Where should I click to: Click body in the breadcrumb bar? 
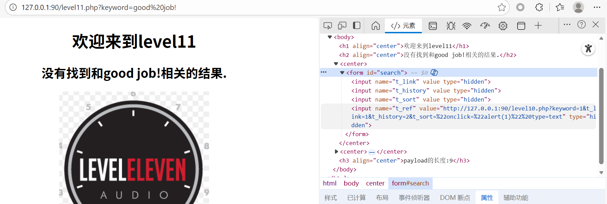coord(351,183)
